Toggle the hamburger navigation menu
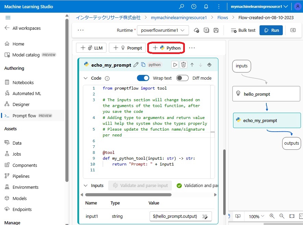 tap(8, 18)
